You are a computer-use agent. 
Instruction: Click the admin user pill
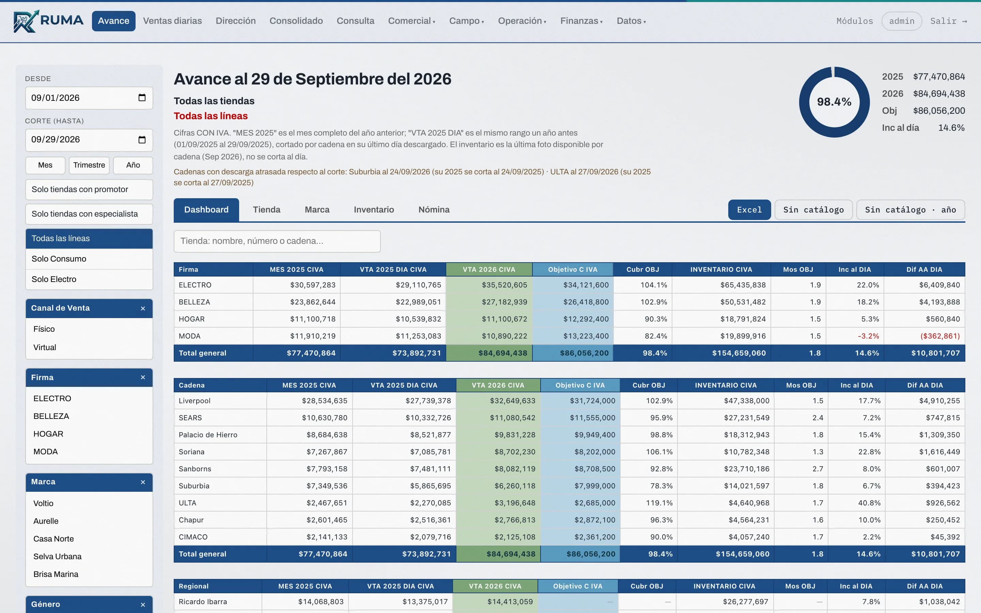[x=902, y=21]
